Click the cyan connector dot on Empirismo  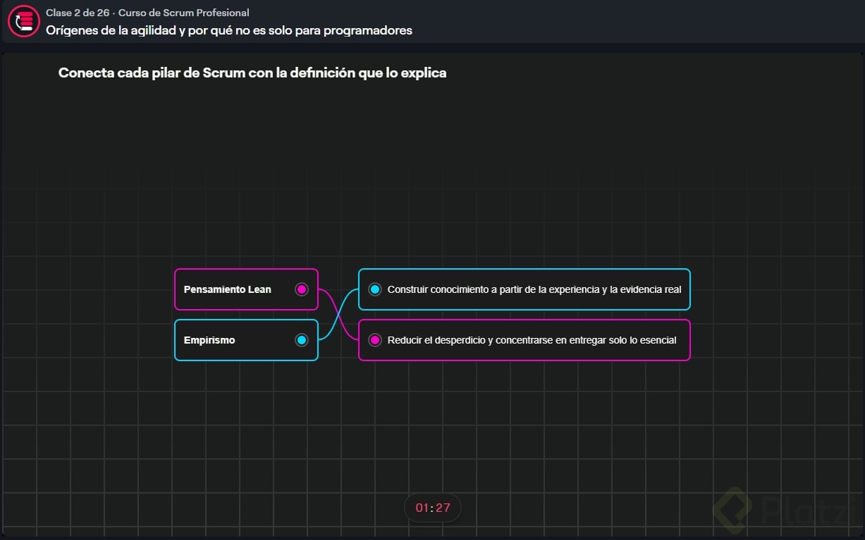(x=302, y=340)
